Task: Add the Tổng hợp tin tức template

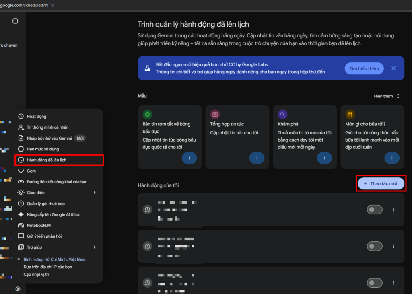Action: coord(257,158)
